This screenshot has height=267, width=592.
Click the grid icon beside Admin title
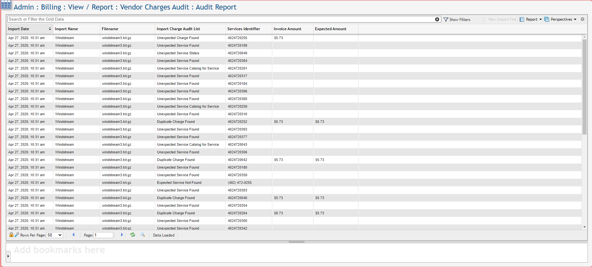pyautogui.click(x=6, y=5)
